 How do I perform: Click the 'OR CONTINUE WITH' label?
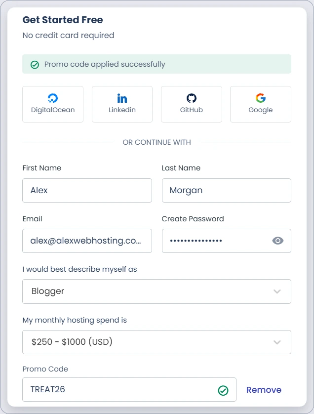157,142
